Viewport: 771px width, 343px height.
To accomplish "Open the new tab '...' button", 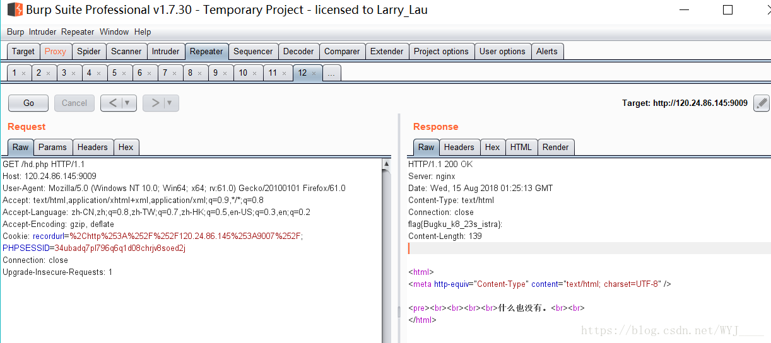I will pyautogui.click(x=332, y=73).
